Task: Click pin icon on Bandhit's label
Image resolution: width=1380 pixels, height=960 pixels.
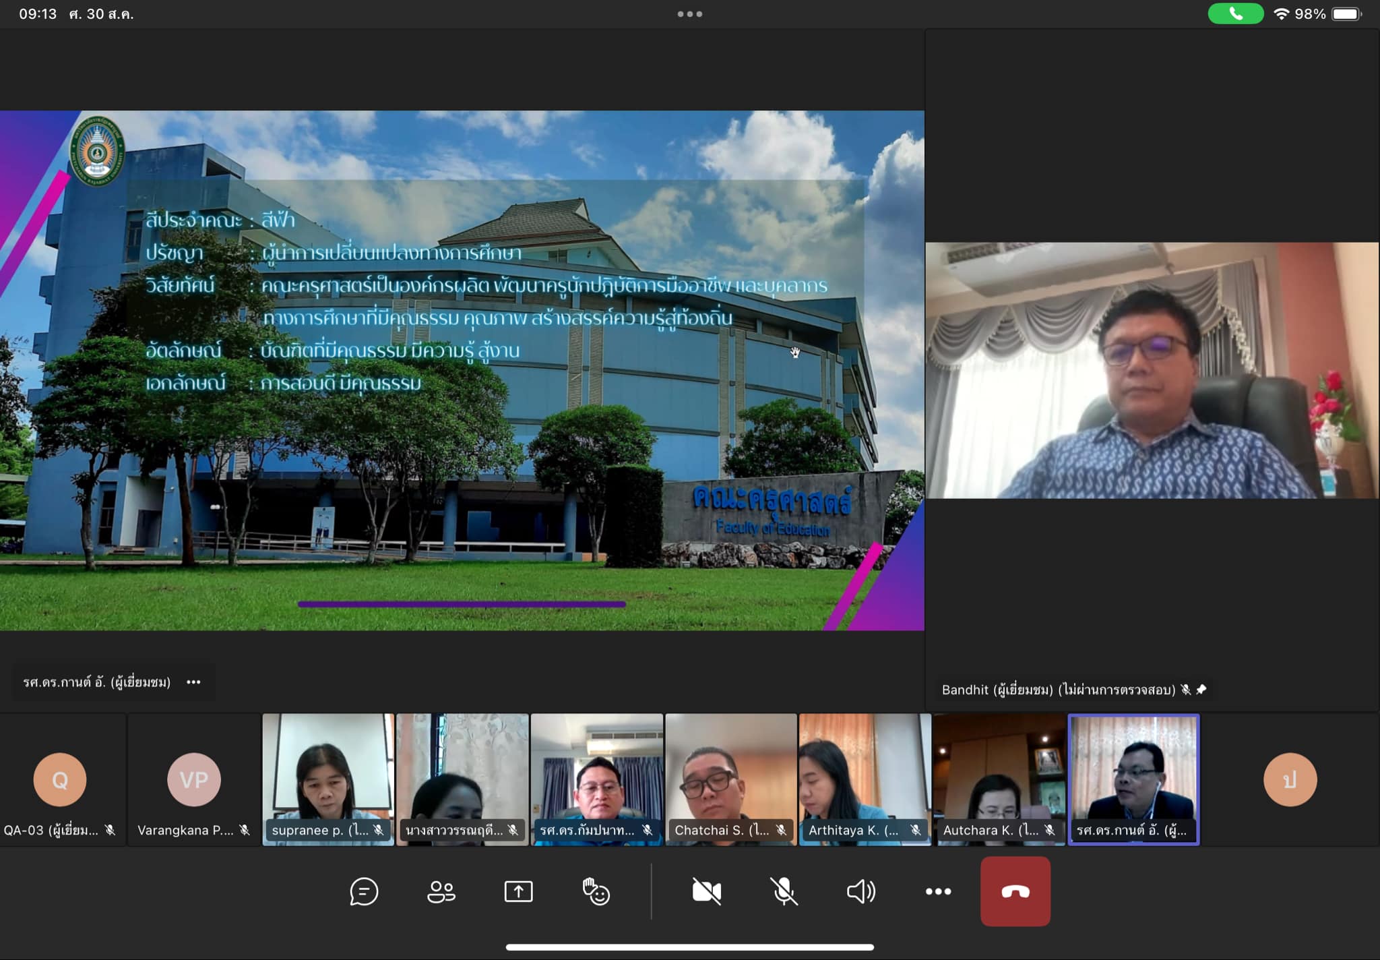Action: click(x=1201, y=689)
